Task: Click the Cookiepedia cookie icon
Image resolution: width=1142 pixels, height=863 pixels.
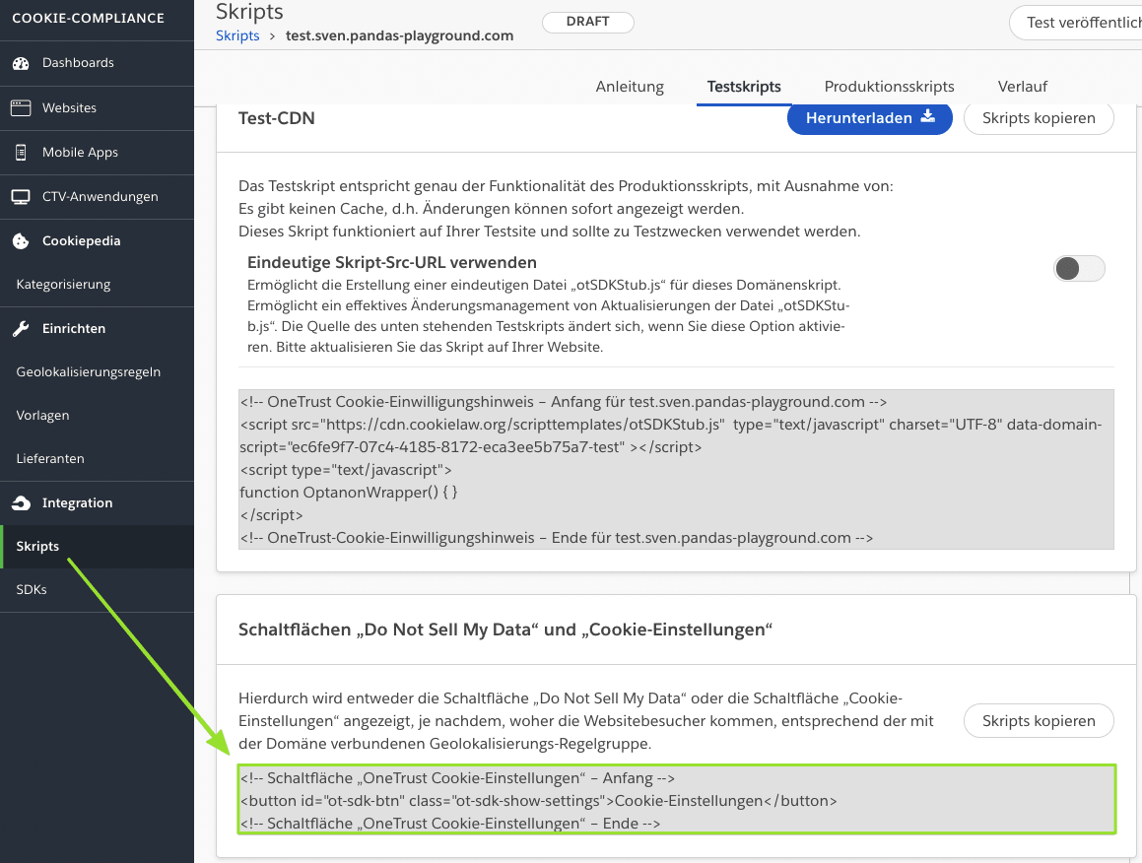Action: [x=21, y=241]
